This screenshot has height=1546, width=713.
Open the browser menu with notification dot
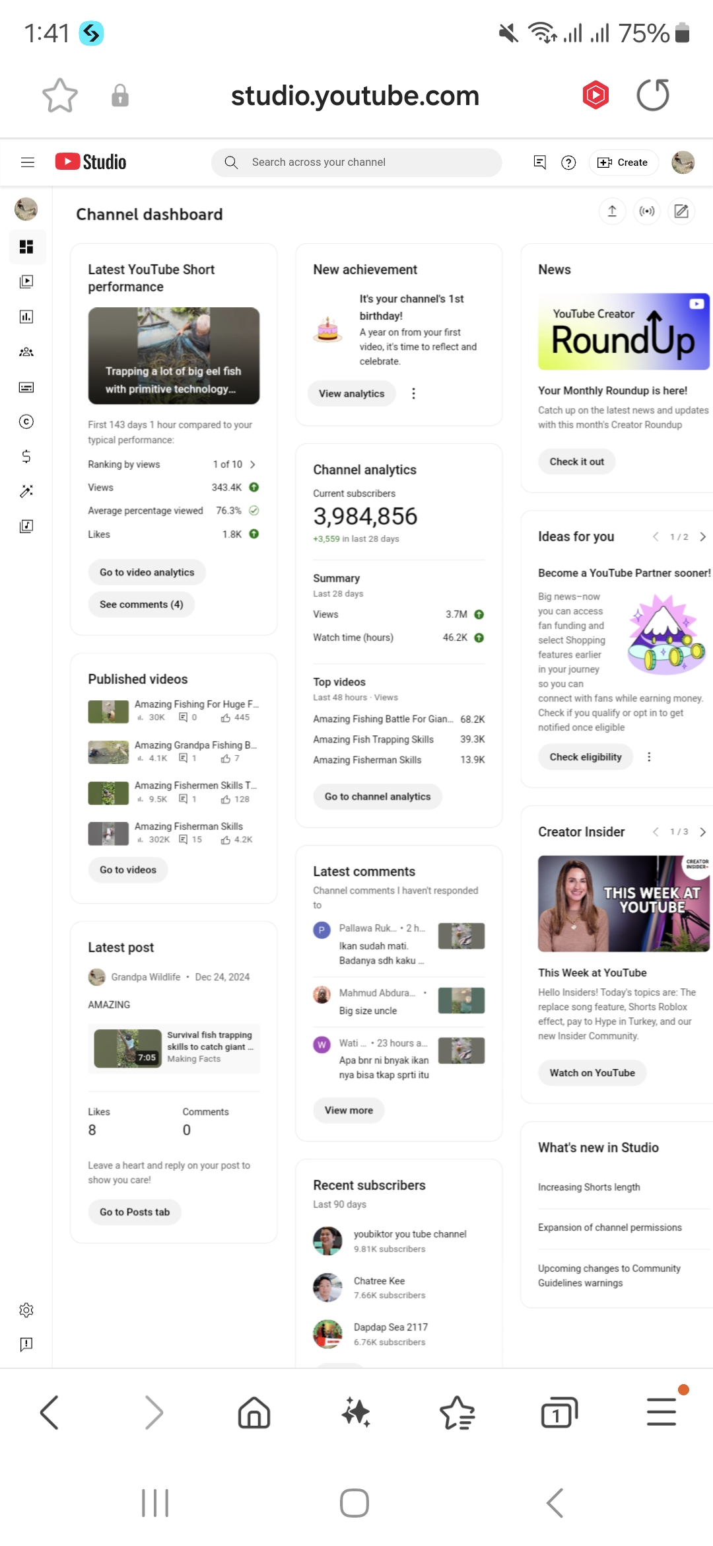pyautogui.click(x=662, y=1412)
